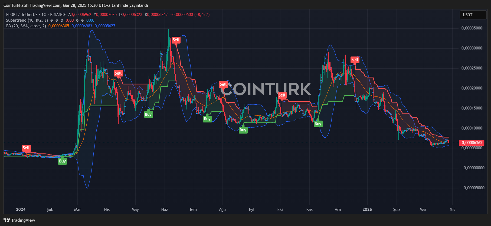Viewport: 491px width, 226px height.
Task: Click the BB lower value 0,00005627
Action: pos(105,26)
